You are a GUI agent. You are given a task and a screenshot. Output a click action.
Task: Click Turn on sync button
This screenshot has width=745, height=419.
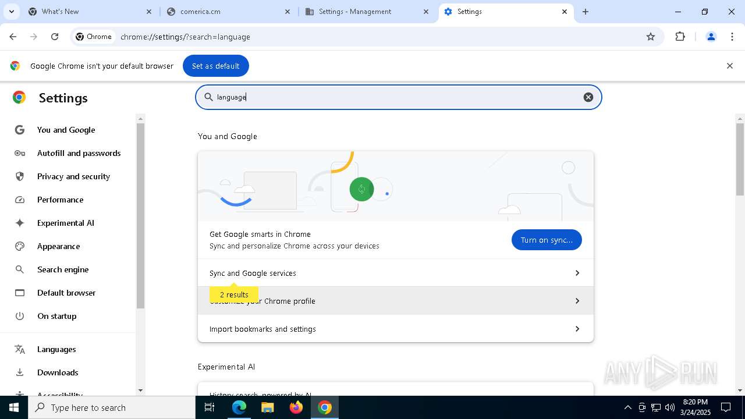point(547,240)
